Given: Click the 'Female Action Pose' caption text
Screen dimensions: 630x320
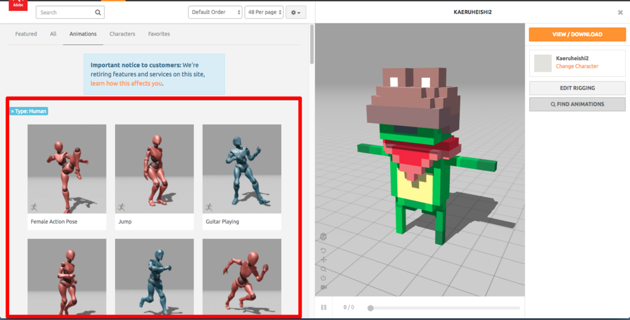Looking at the screenshot, I should tap(54, 221).
